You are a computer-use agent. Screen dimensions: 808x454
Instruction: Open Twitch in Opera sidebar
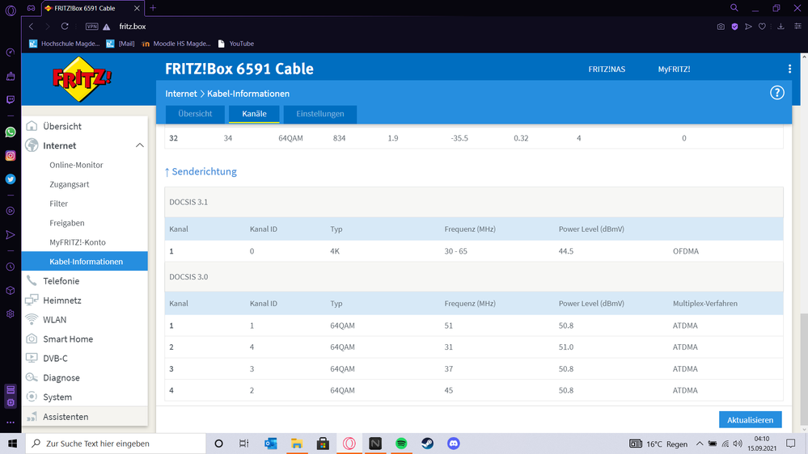point(11,99)
